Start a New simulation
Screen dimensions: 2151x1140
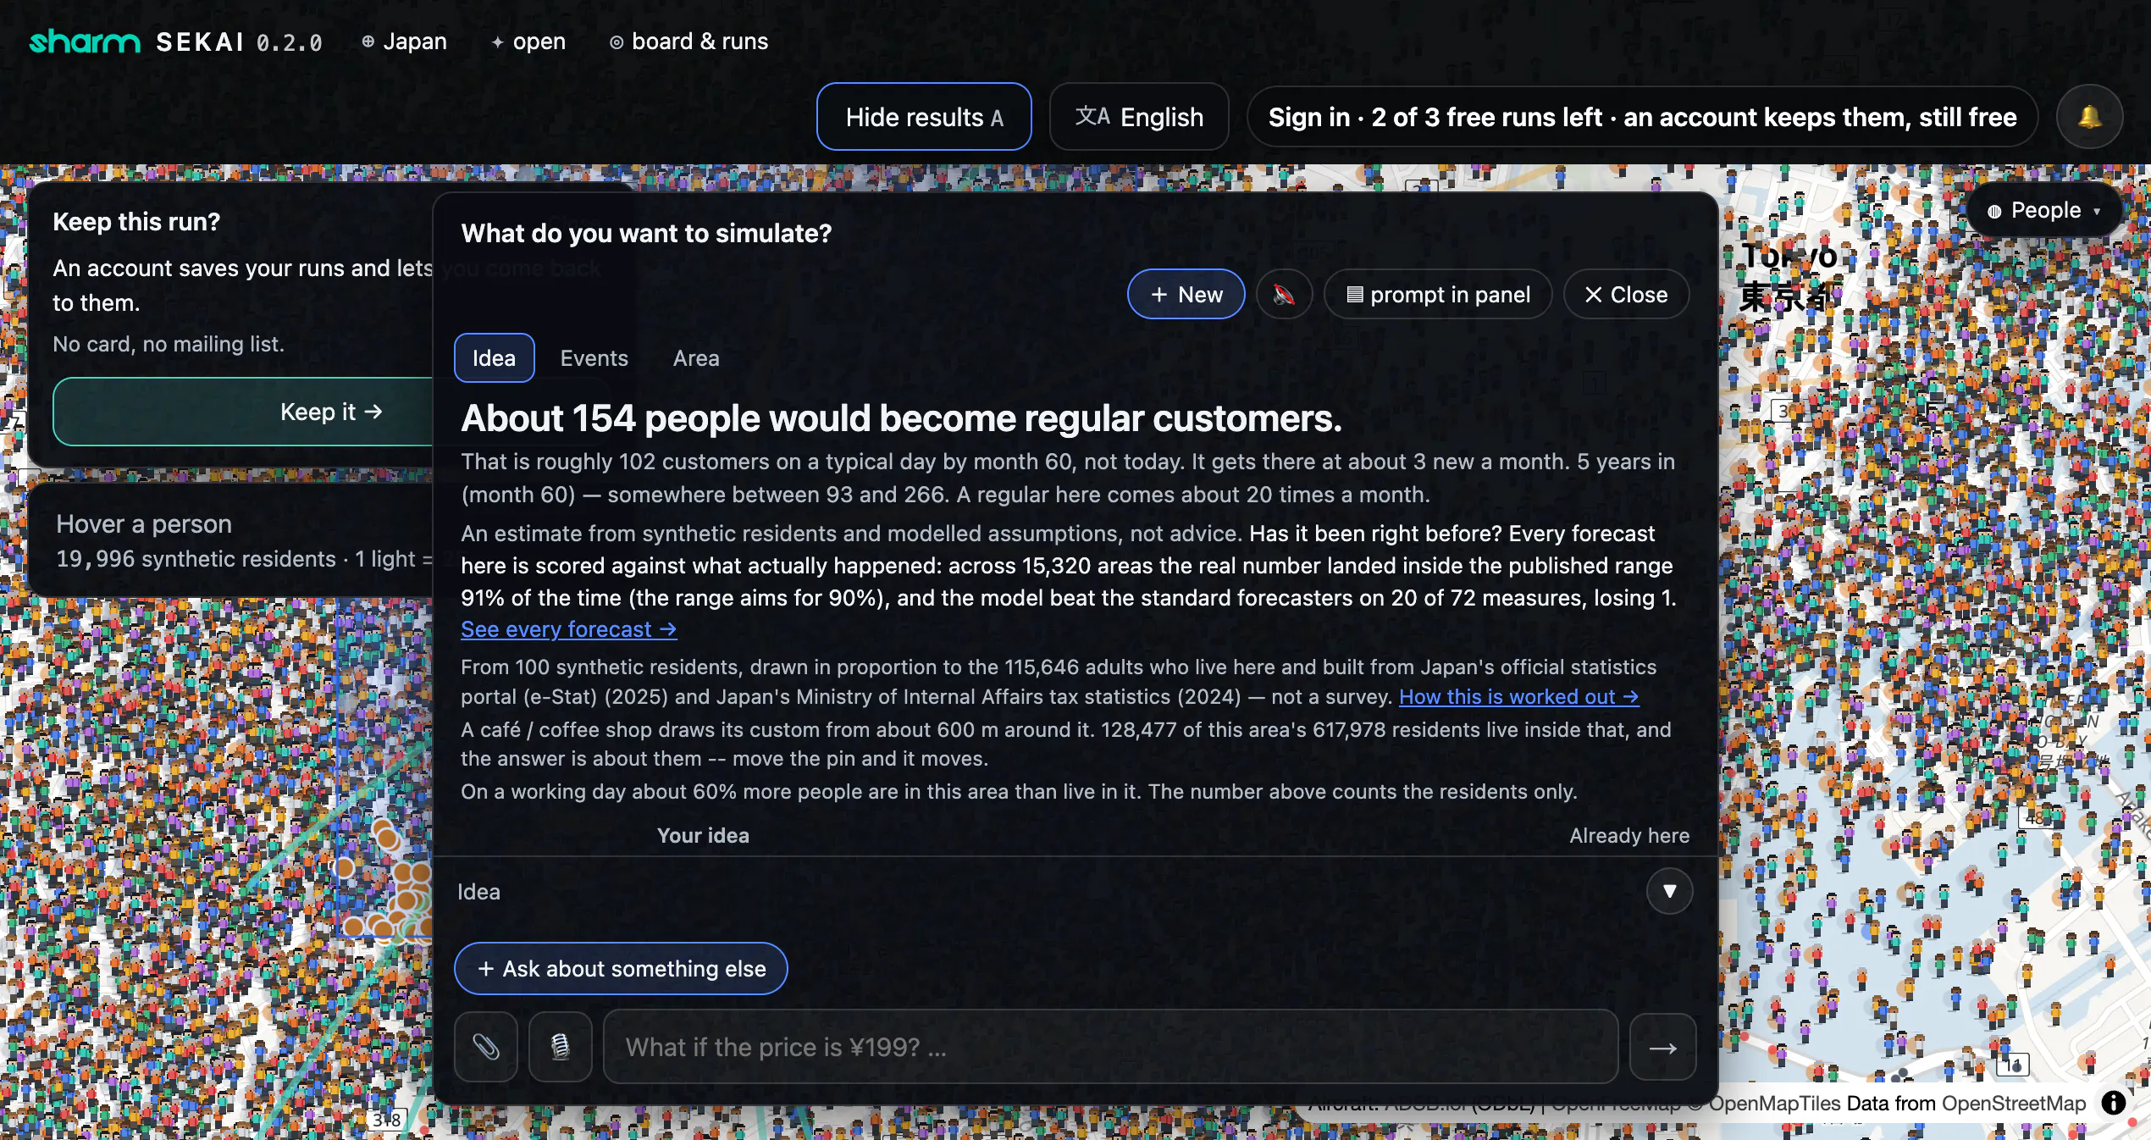coord(1186,294)
